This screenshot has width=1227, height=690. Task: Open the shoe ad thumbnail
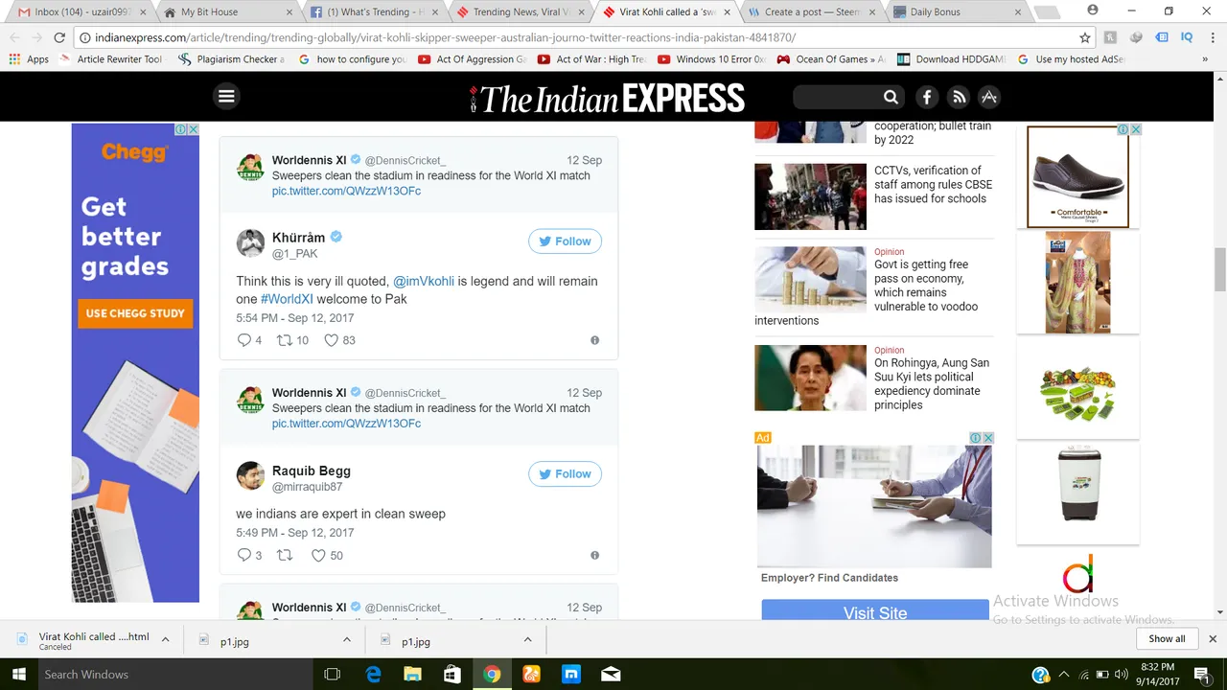[1077, 176]
